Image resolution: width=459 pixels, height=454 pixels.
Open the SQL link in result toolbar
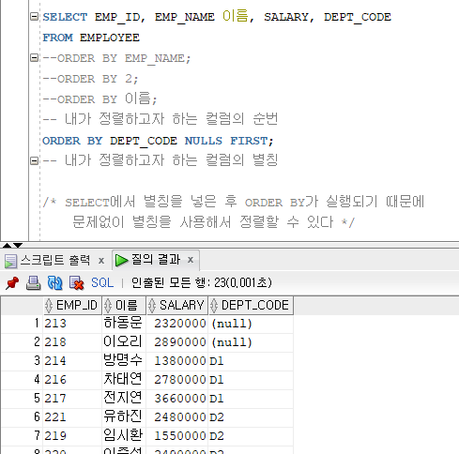[102, 283]
